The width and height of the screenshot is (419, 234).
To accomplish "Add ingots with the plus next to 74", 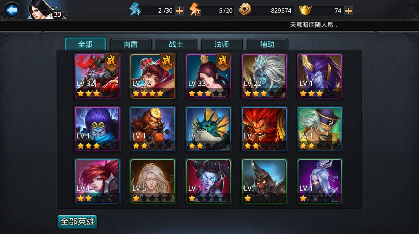I will [348, 11].
